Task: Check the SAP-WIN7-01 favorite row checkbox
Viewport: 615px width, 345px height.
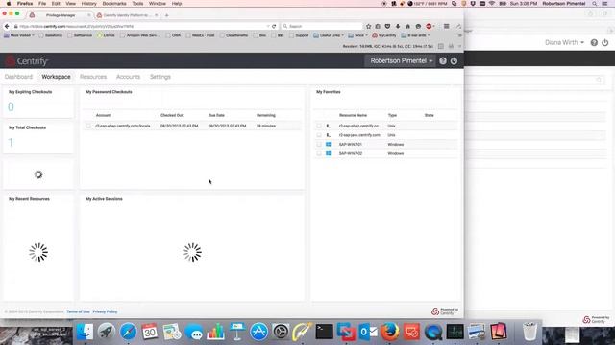Action: 319,145
